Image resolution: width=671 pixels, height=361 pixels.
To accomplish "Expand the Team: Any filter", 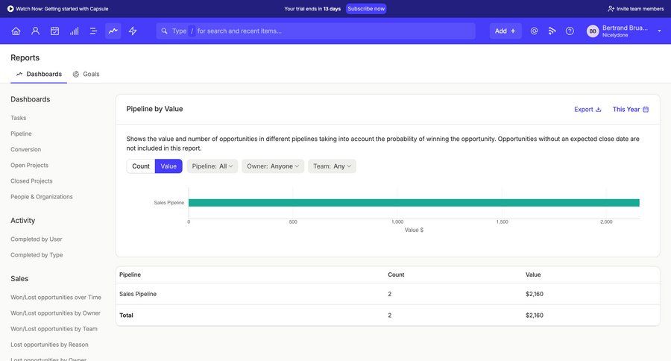I will (x=332, y=166).
